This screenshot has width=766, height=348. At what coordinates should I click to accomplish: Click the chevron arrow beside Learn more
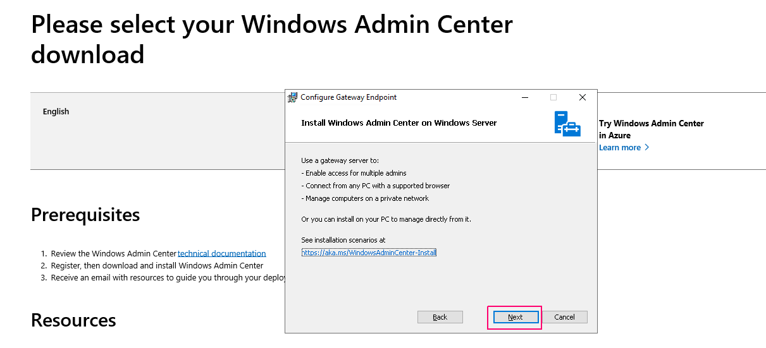point(646,148)
